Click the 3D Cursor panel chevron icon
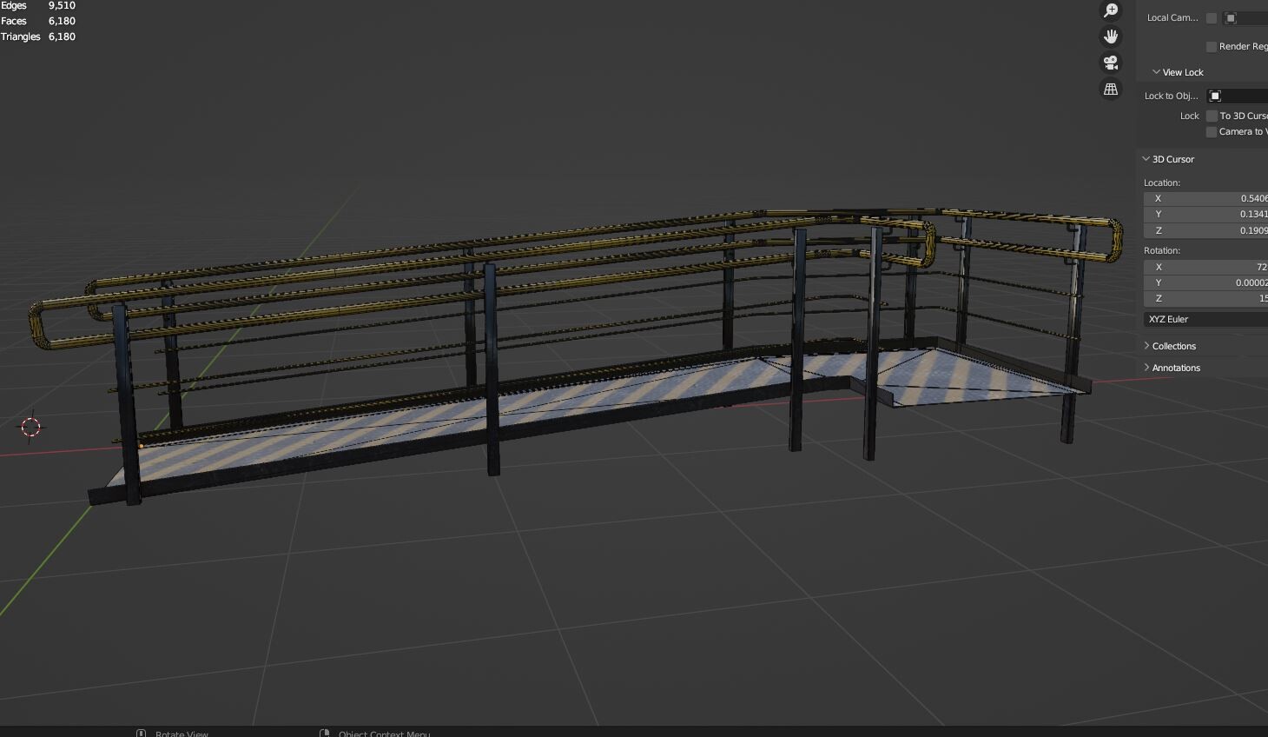The image size is (1268, 737). click(x=1146, y=159)
